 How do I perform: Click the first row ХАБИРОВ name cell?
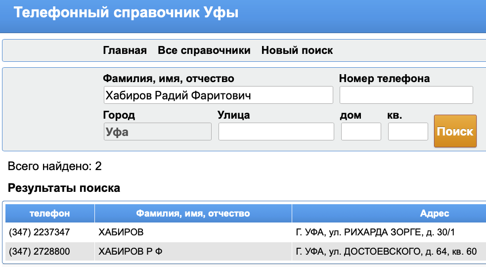tap(121, 232)
